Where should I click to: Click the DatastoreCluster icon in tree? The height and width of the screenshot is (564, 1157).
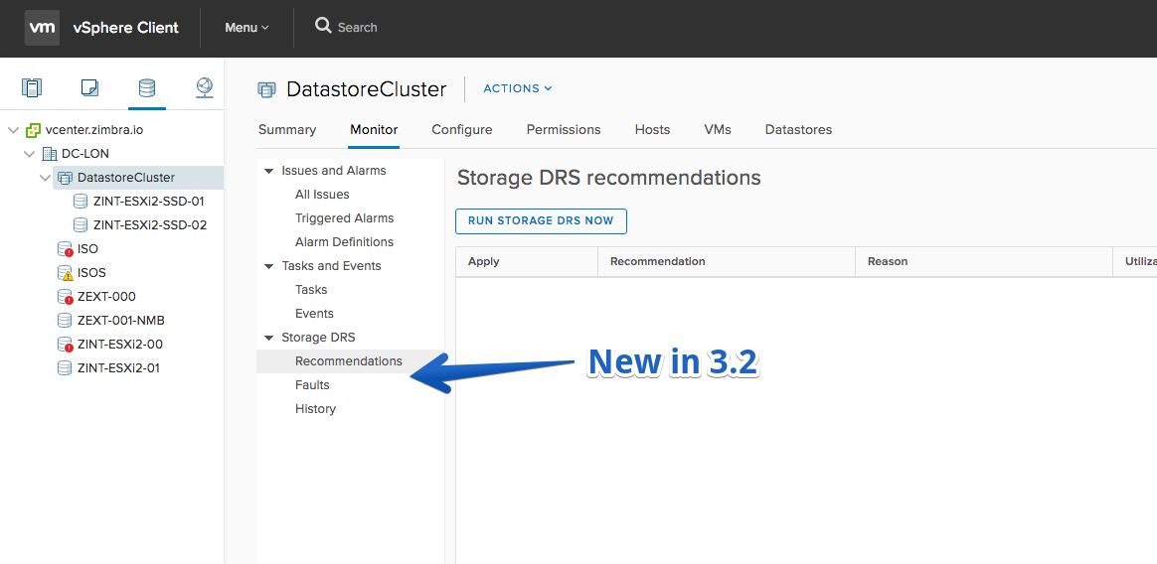click(x=66, y=178)
